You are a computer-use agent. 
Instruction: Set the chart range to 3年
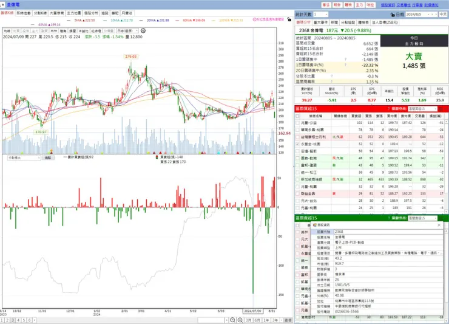pos(275,320)
